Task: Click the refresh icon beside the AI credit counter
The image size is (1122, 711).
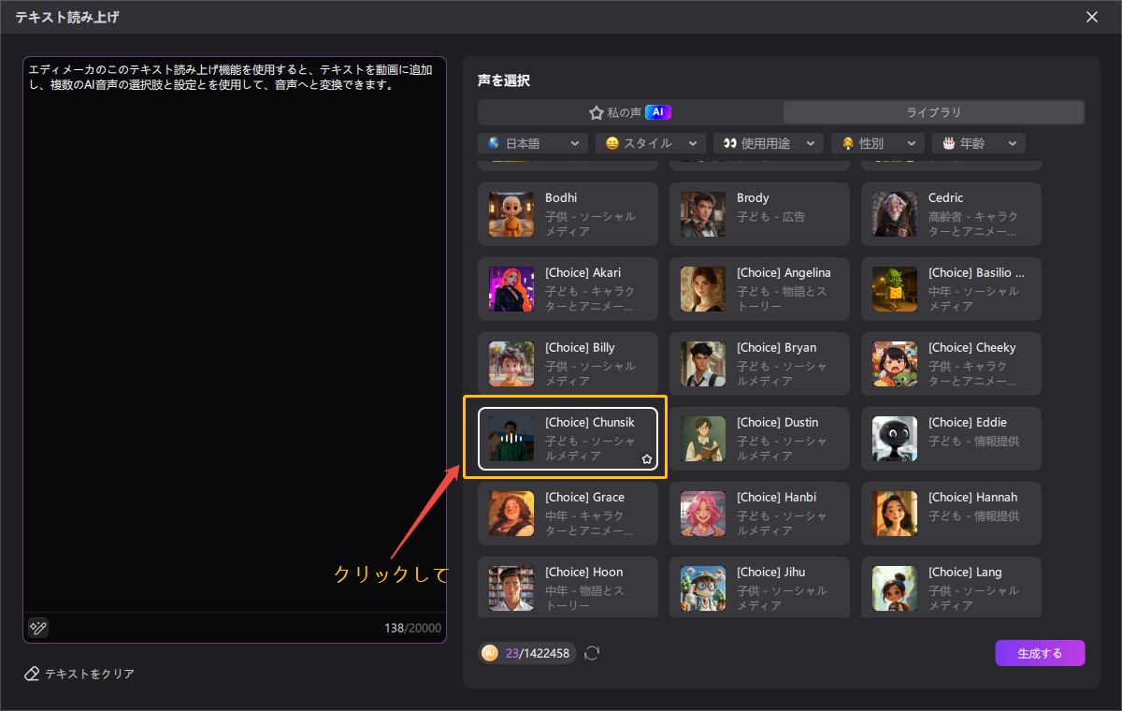Action: [592, 653]
